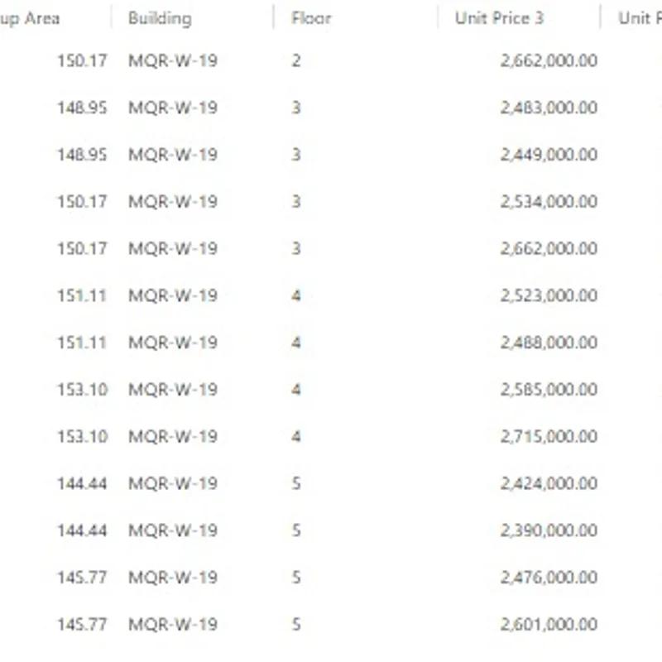Select the 2,483,000.00 unit price cell
Screen dimensions: 662x662
[x=548, y=108]
